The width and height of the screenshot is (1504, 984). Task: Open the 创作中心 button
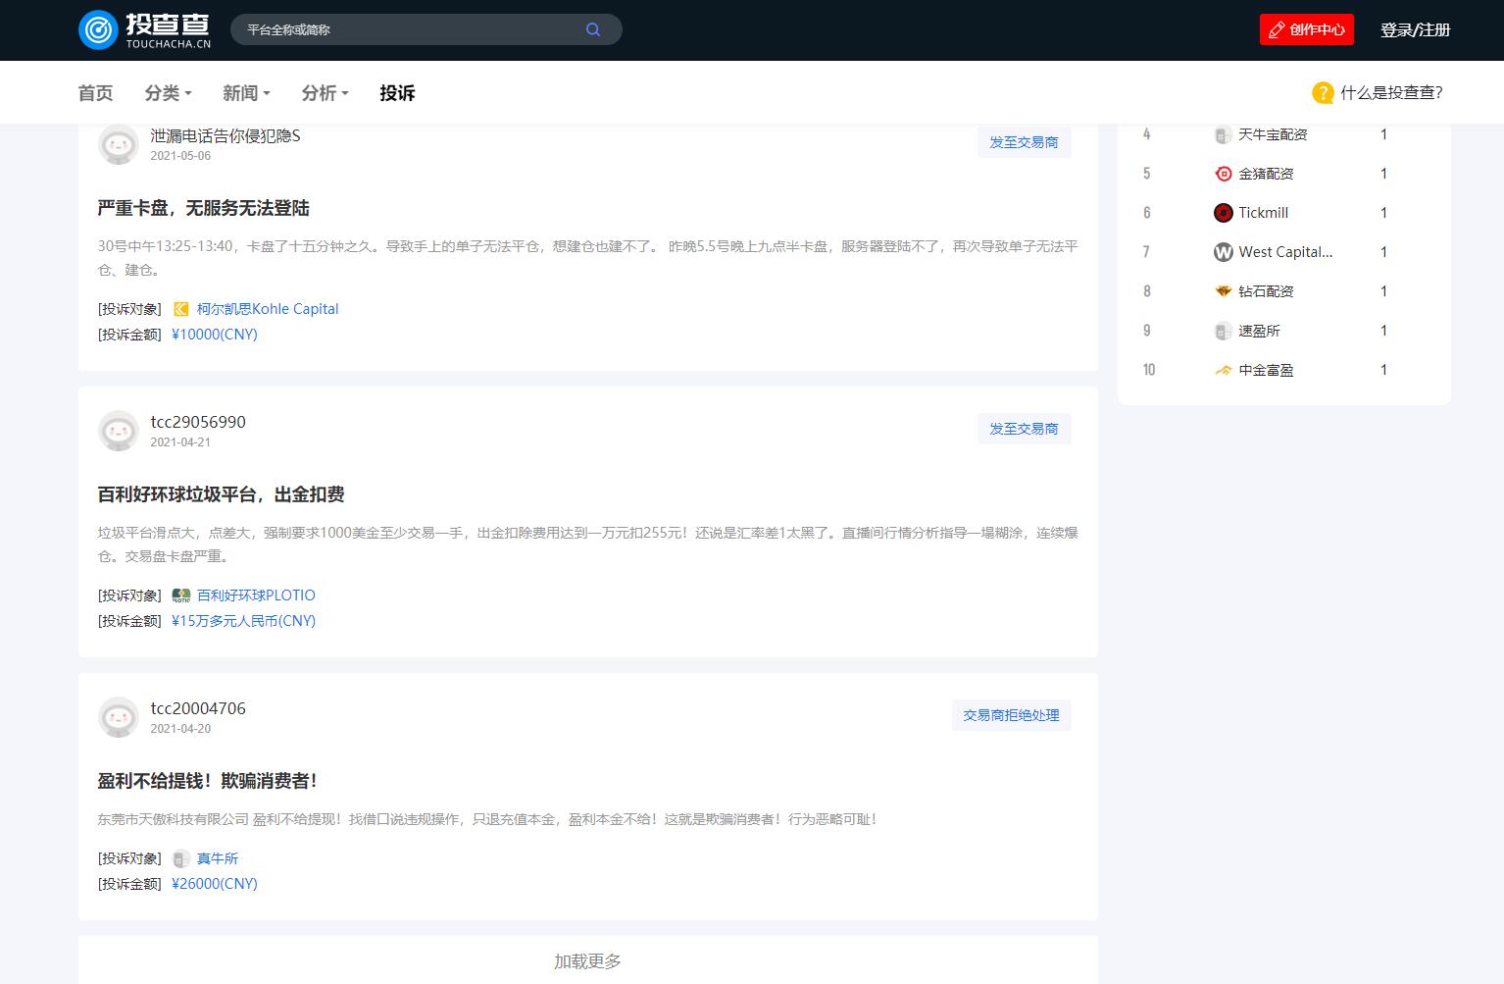(1306, 29)
